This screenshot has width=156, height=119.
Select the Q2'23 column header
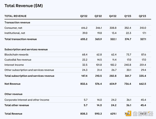[142, 16]
